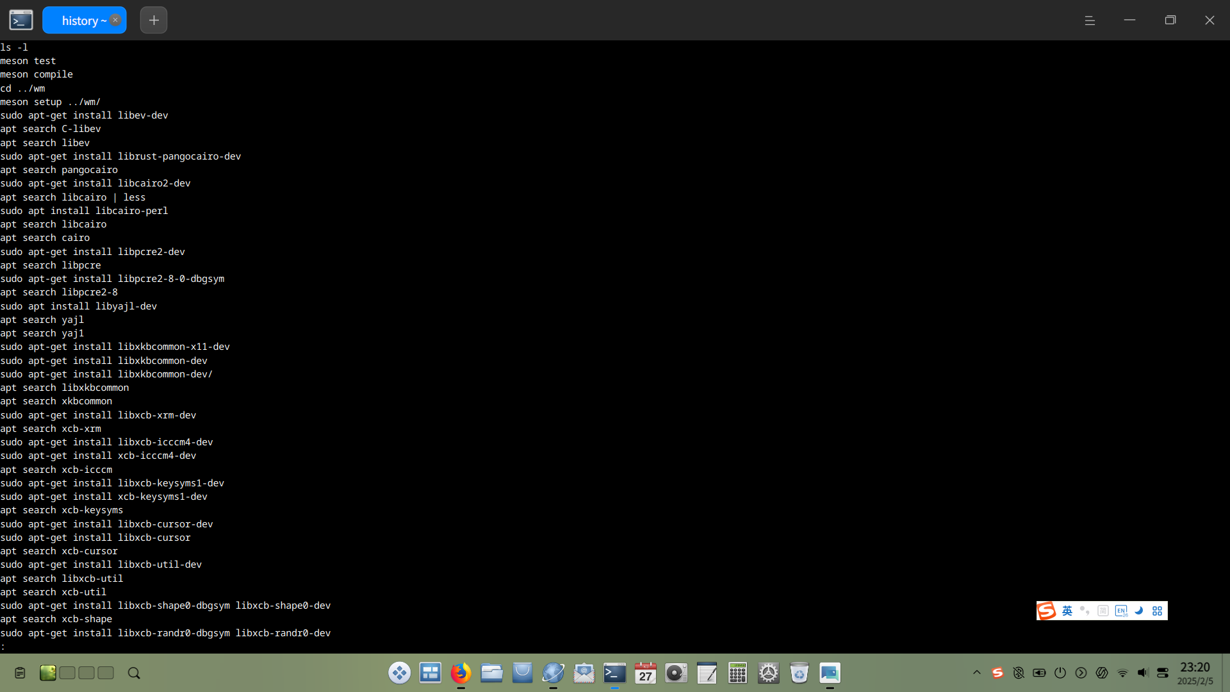This screenshot has height=692, width=1230.
Task: Open the calendar app in dock
Action: (645, 673)
